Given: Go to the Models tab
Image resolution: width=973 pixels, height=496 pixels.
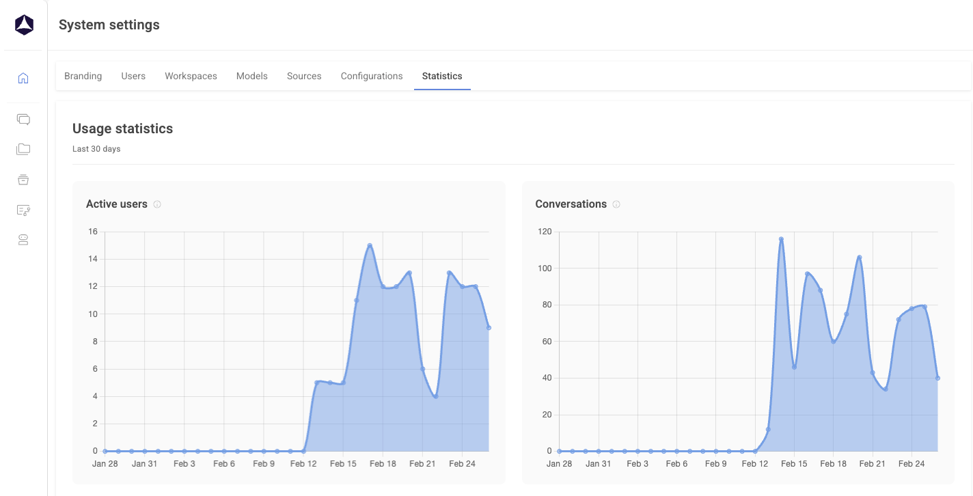Looking at the screenshot, I should [x=252, y=76].
